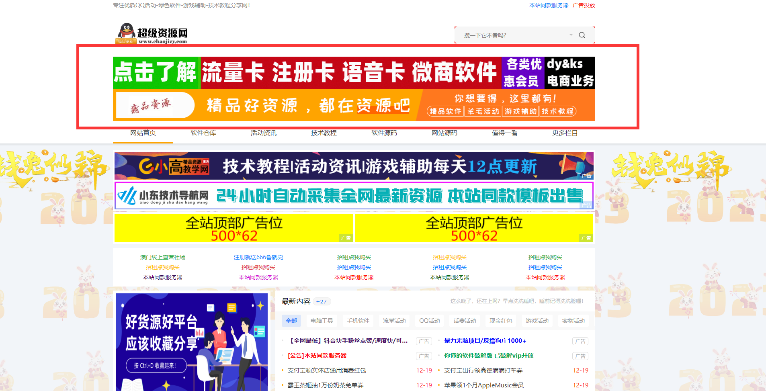Screen dimensions: 766x391
Task: Open the 现金红包 category tab
Action: tap(501, 321)
